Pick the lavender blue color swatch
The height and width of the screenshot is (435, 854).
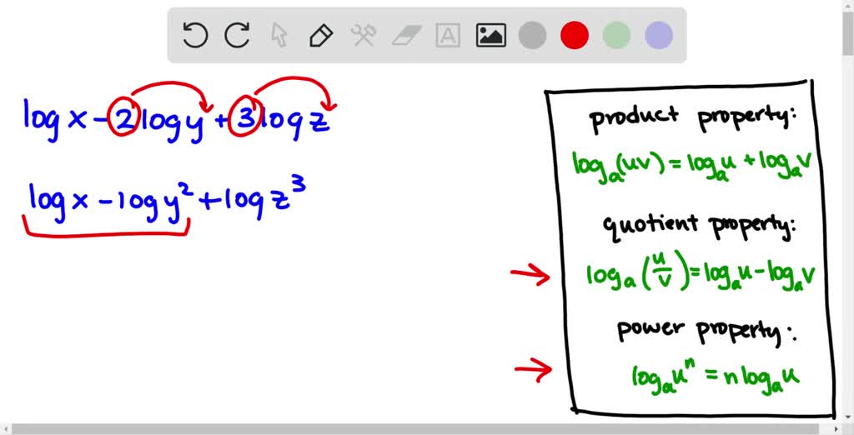pyautogui.click(x=659, y=35)
